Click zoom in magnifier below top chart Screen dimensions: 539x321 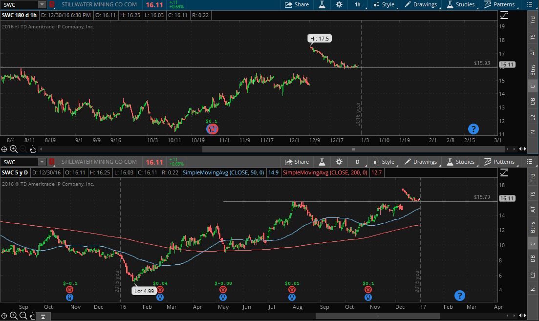pyautogui.click(x=14, y=149)
